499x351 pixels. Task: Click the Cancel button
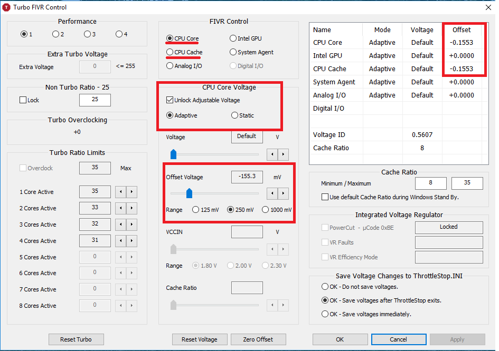point(399,339)
